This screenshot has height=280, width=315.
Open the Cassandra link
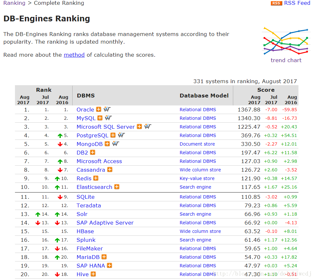[x=91, y=170]
